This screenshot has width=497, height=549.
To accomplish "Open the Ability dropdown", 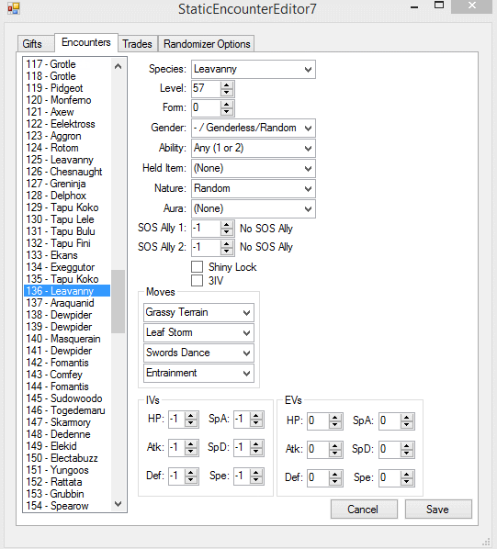I will click(254, 148).
